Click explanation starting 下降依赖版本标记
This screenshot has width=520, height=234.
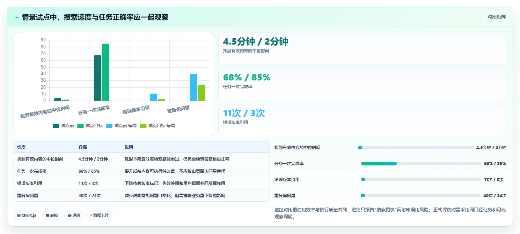point(175,184)
